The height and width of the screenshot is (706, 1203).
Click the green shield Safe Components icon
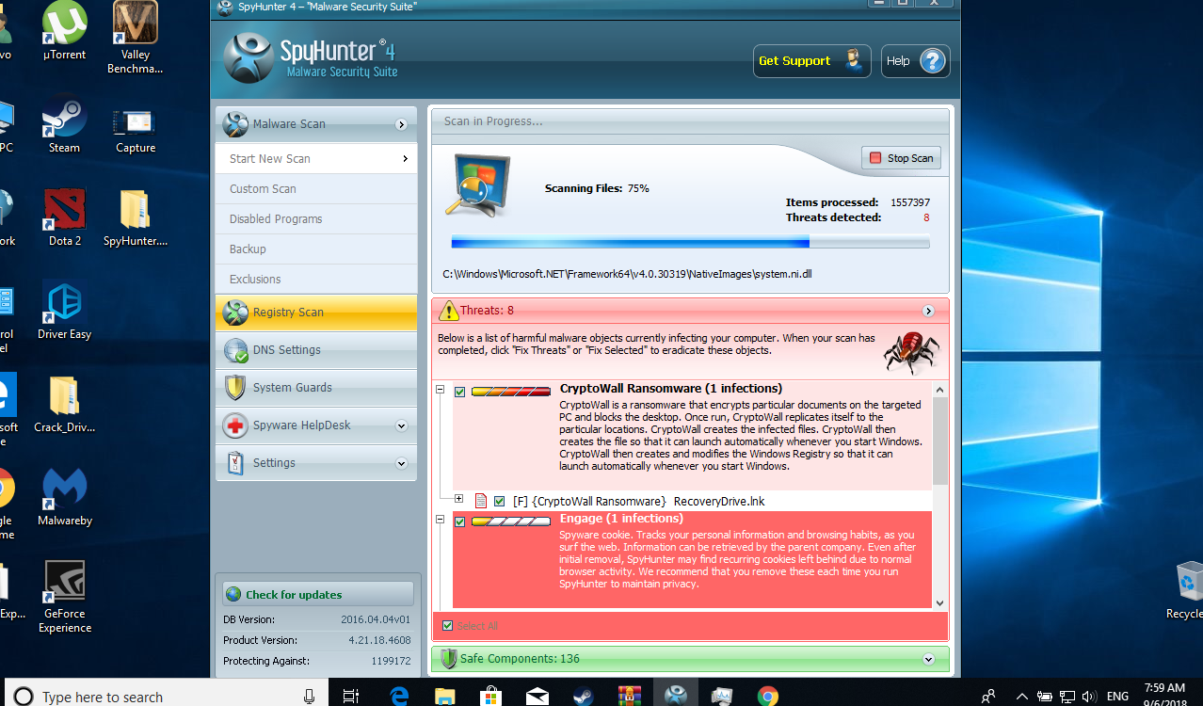click(x=448, y=659)
